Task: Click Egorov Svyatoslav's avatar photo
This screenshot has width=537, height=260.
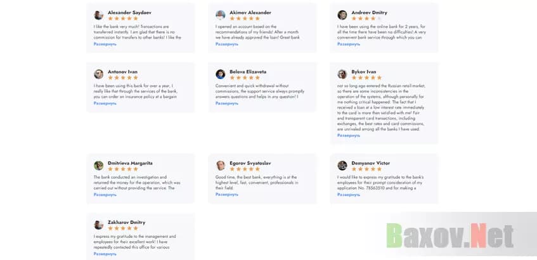Action: (x=221, y=166)
